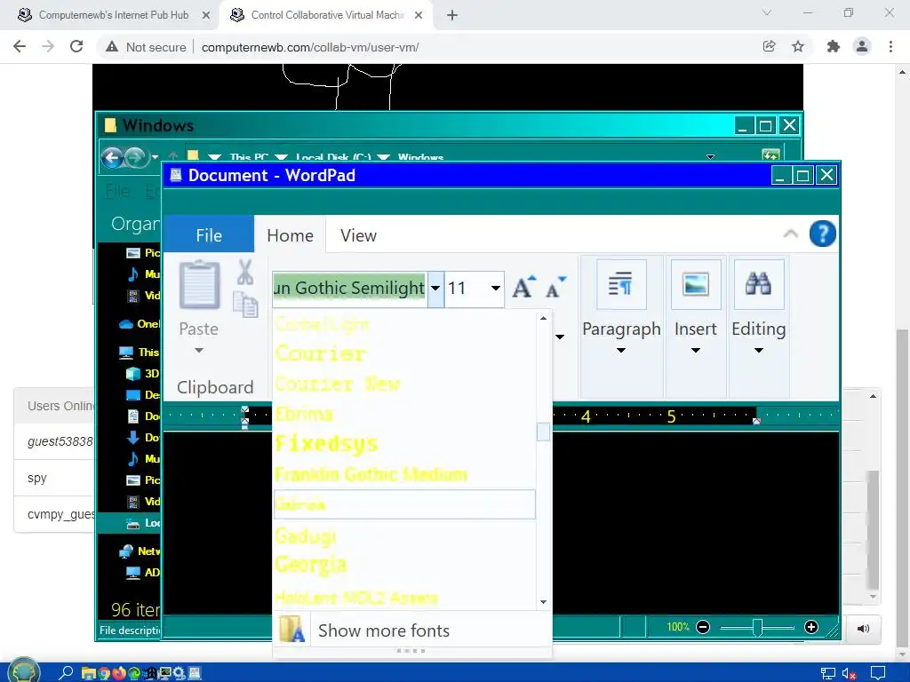910x682 pixels.
Task: Click the Back arrow in Windows explorer window
Action: point(112,157)
